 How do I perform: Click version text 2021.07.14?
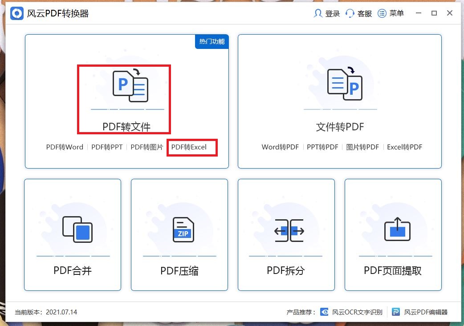[61, 312]
